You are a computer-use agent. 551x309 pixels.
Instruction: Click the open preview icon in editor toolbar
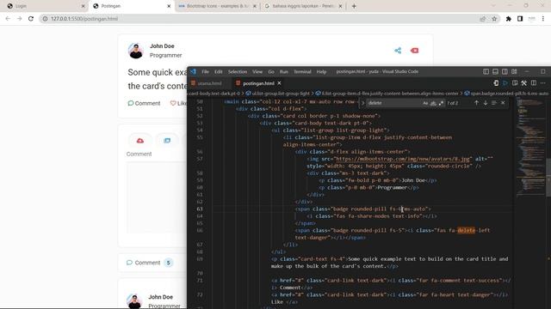click(515, 83)
